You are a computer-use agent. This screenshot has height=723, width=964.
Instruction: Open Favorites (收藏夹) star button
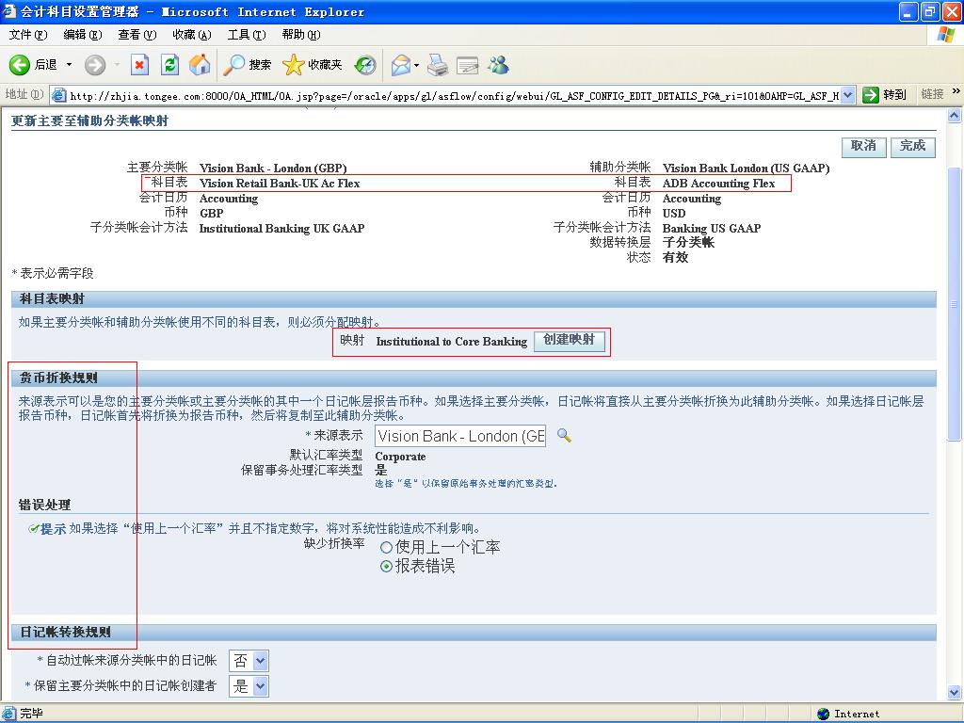pyautogui.click(x=313, y=65)
